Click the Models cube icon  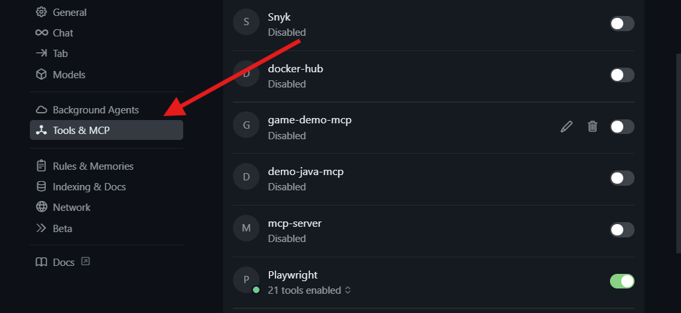[41, 74]
